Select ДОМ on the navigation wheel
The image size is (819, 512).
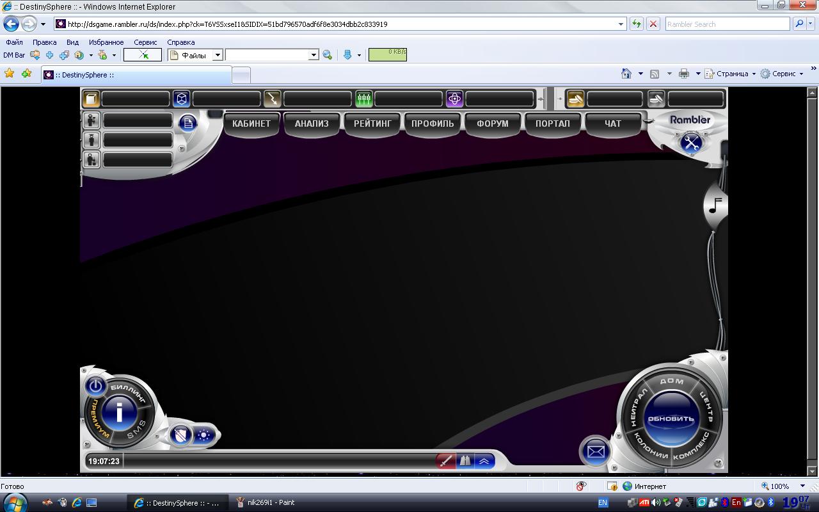point(671,381)
